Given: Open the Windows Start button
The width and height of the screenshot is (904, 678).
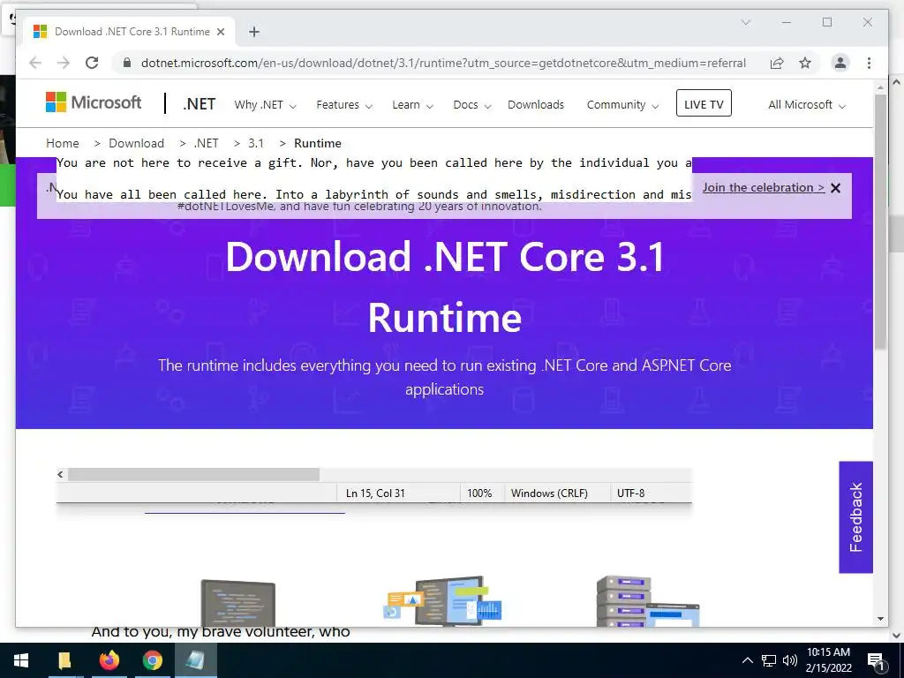Looking at the screenshot, I should click(x=21, y=660).
